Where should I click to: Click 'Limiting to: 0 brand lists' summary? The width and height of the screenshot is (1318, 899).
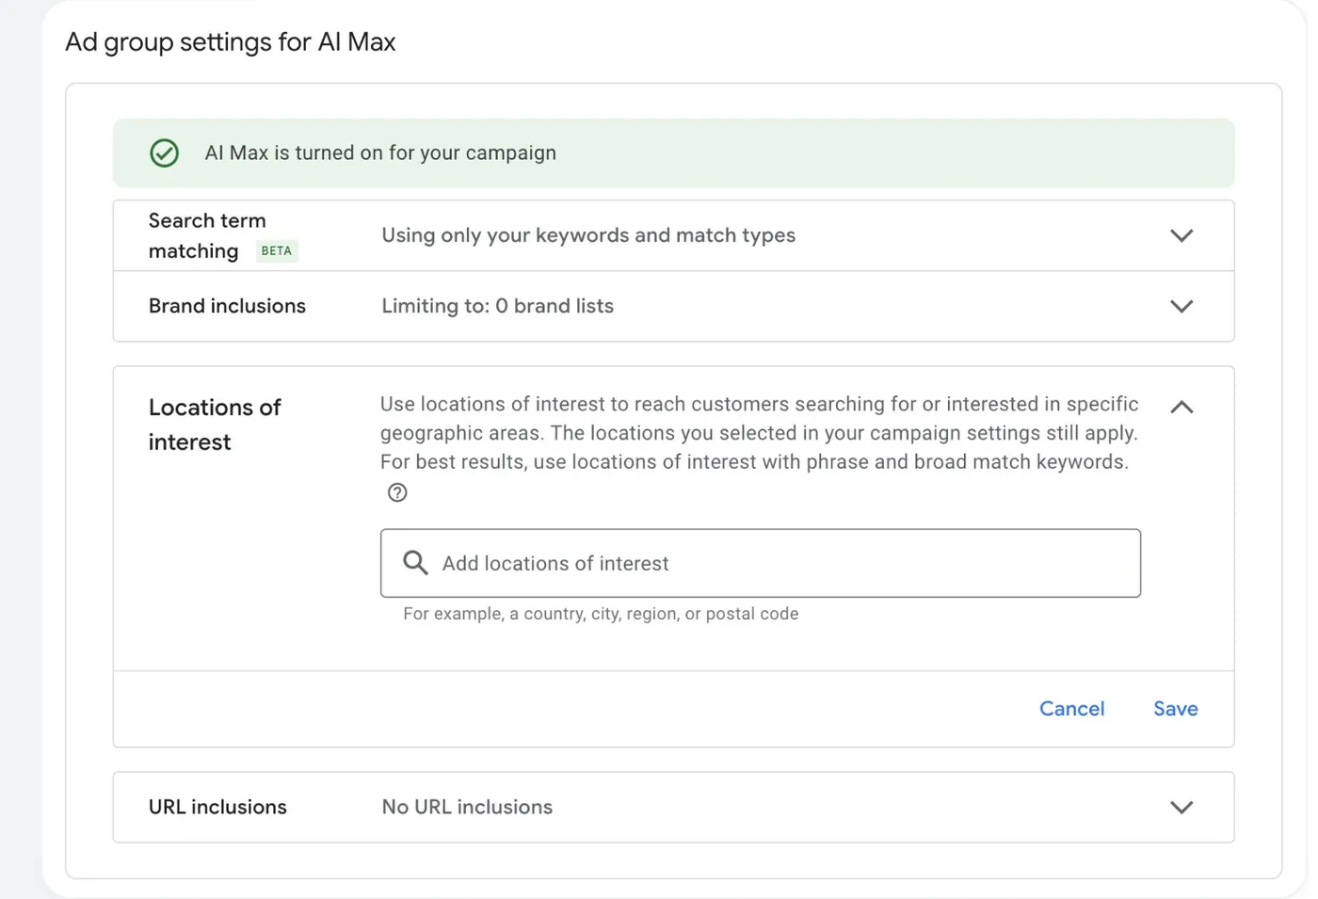[497, 306]
